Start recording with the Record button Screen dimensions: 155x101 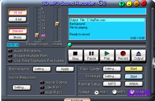[123, 56]
